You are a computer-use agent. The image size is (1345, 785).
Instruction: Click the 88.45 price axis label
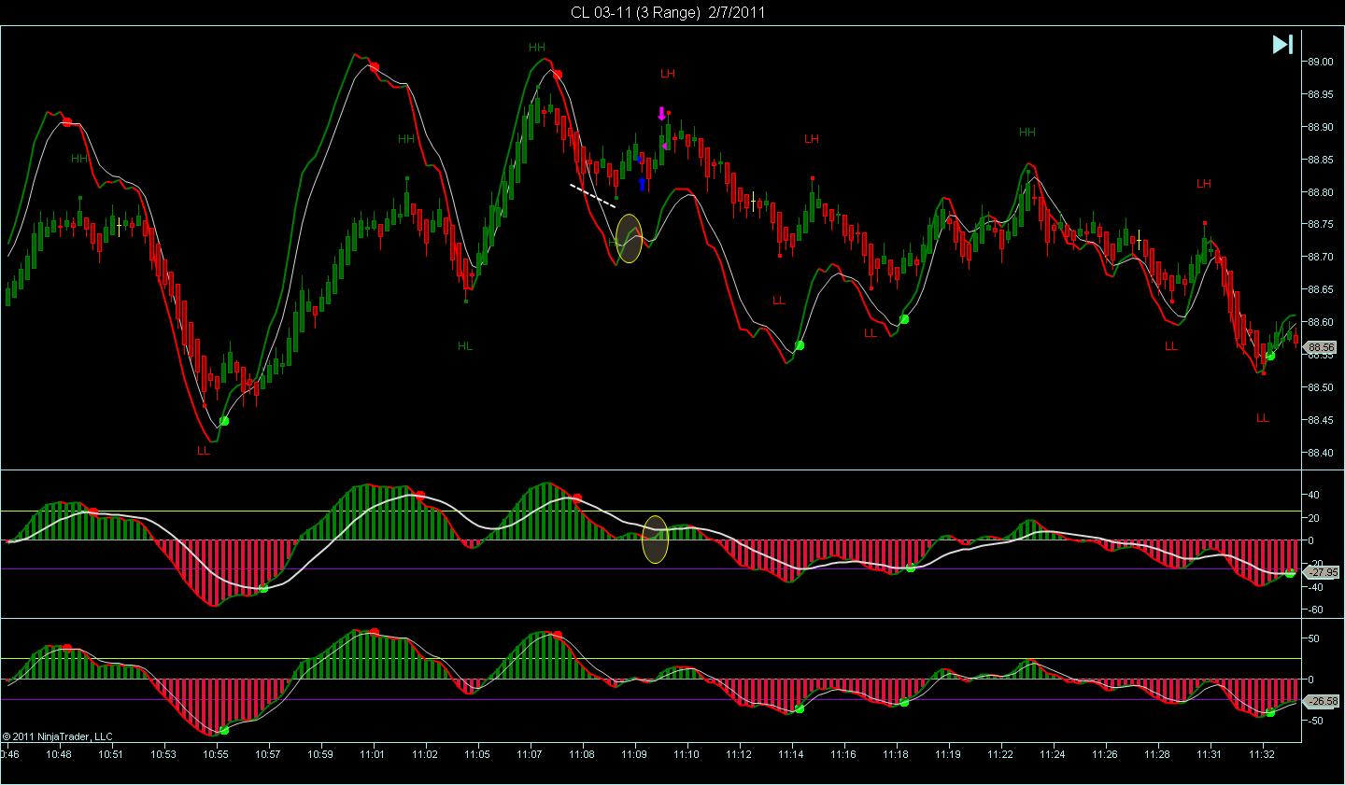point(1320,420)
